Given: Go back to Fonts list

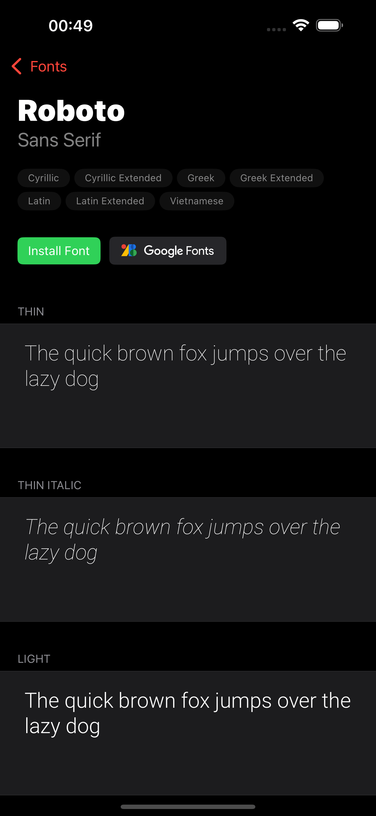Looking at the screenshot, I should pyautogui.click(x=39, y=66).
